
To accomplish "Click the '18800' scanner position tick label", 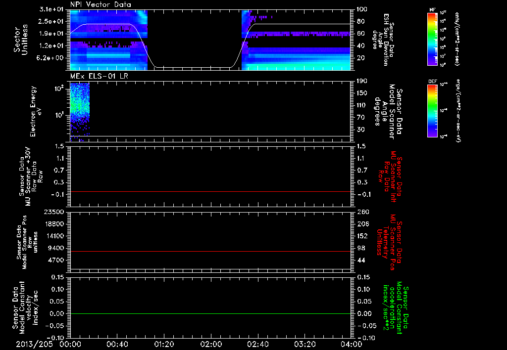I will [x=55, y=224].
